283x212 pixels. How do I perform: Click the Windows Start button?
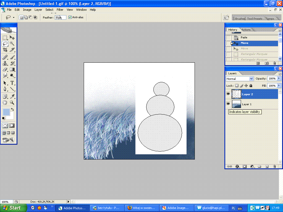13,208
